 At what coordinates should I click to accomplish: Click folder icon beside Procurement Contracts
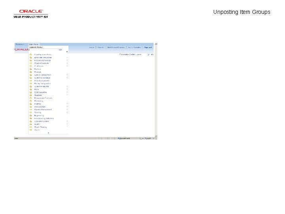31,98
